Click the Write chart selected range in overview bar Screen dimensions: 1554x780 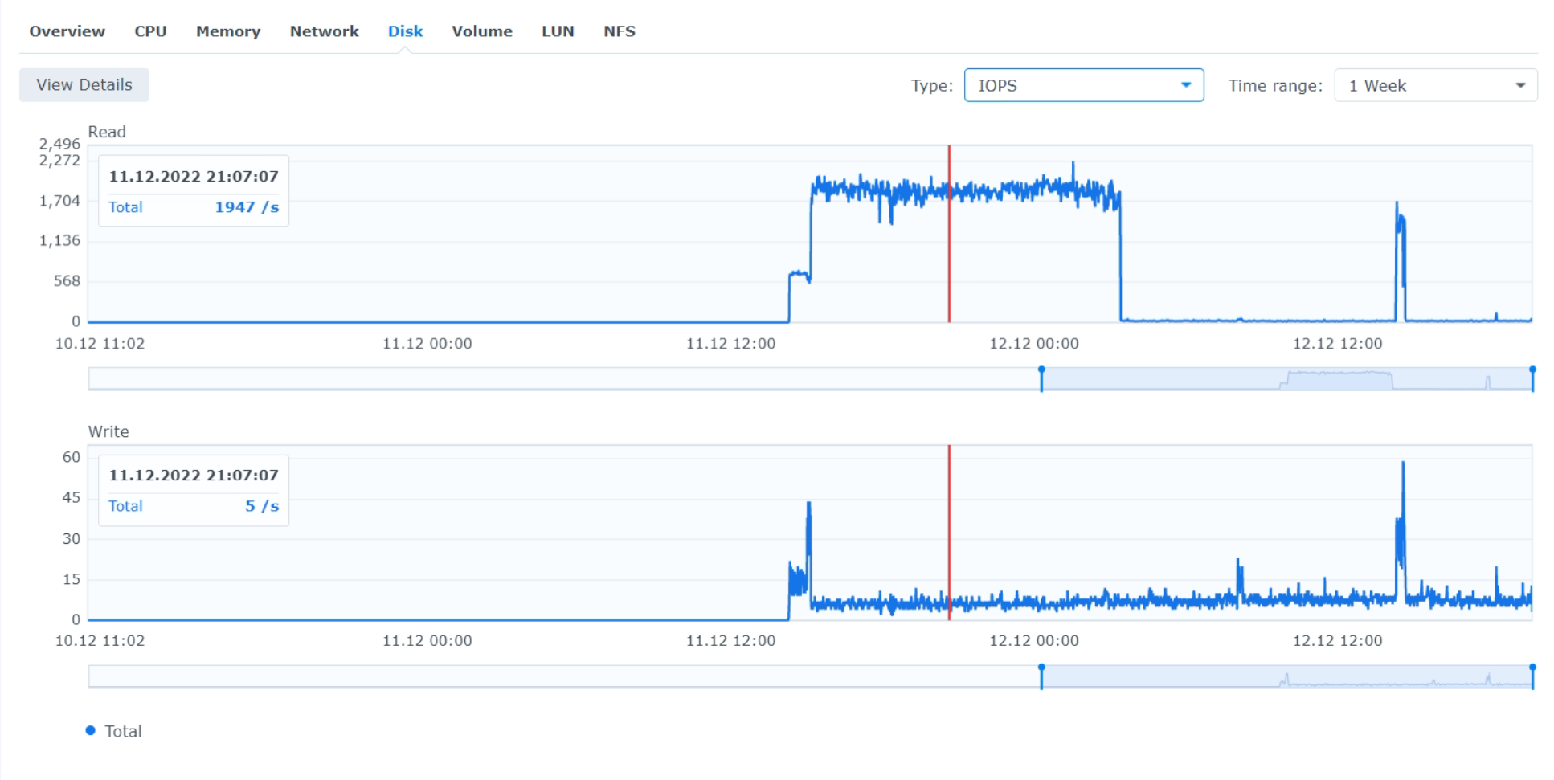1287,677
